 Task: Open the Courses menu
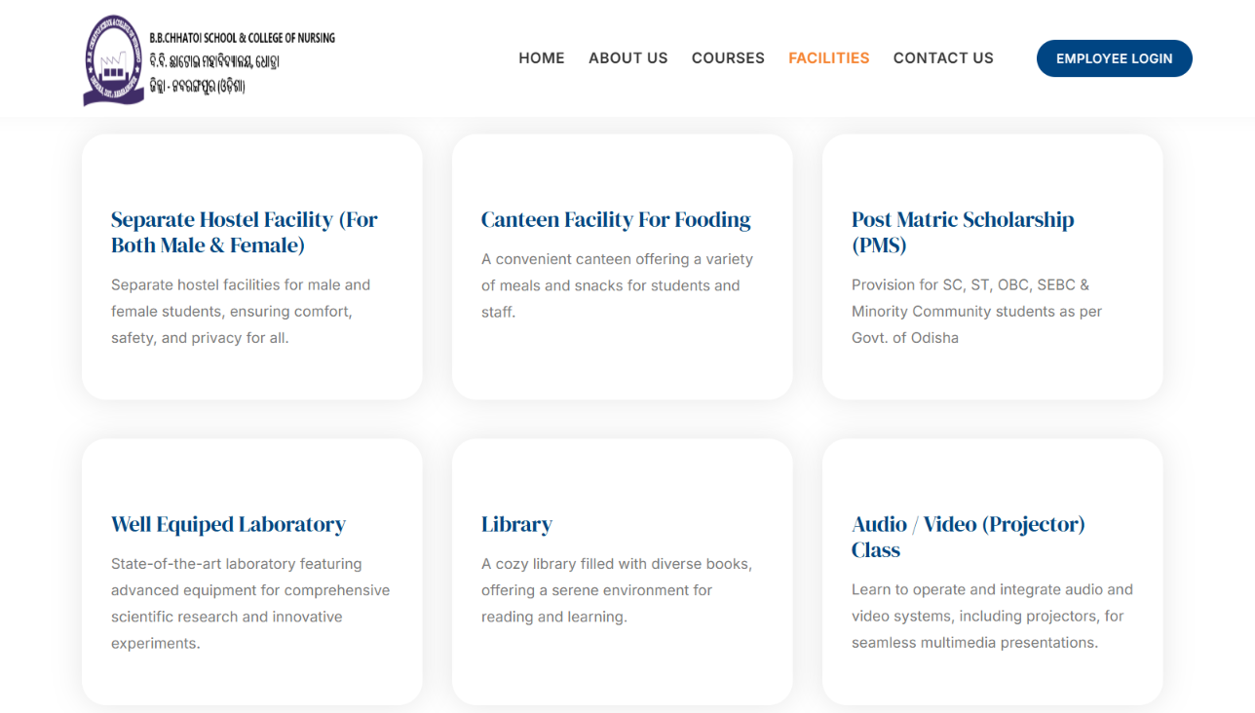[x=728, y=58]
